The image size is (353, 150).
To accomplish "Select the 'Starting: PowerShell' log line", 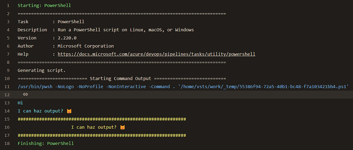I will 44,6.
